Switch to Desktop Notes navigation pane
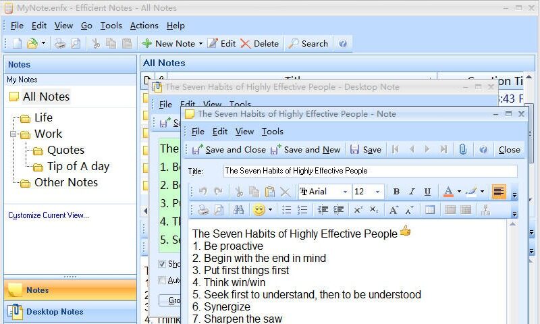 70,312
